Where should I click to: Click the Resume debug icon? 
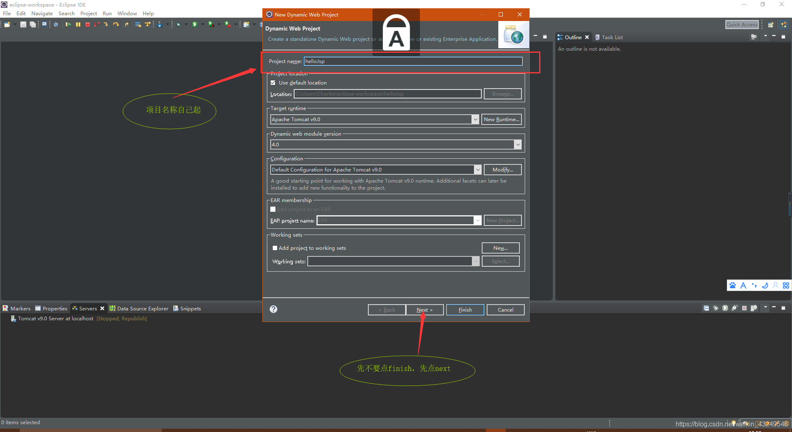68,24
